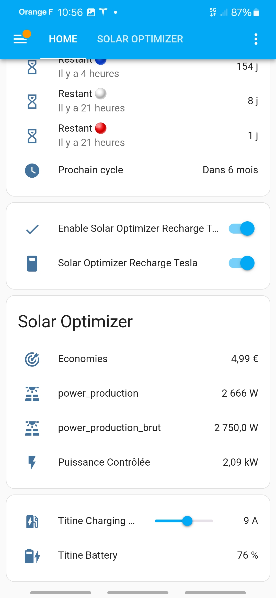Open Titine Battery 76 % details

click(153, 555)
